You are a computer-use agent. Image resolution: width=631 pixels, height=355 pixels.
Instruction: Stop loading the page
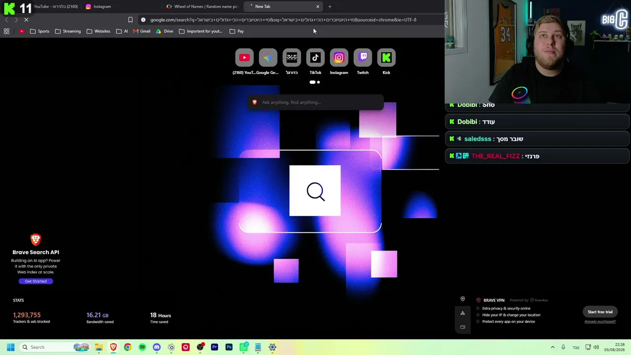pyautogui.click(x=26, y=20)
